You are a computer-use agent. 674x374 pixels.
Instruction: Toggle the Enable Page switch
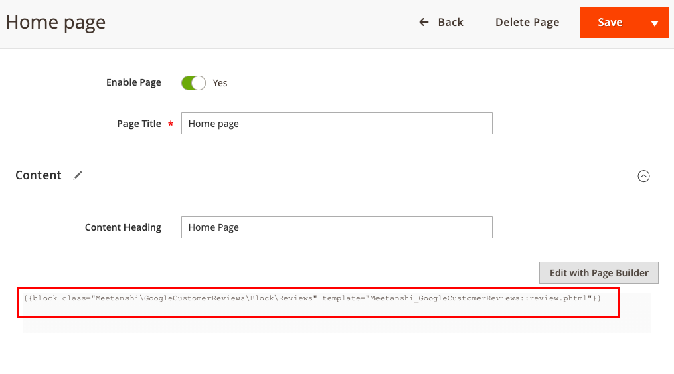pos(193,82)
